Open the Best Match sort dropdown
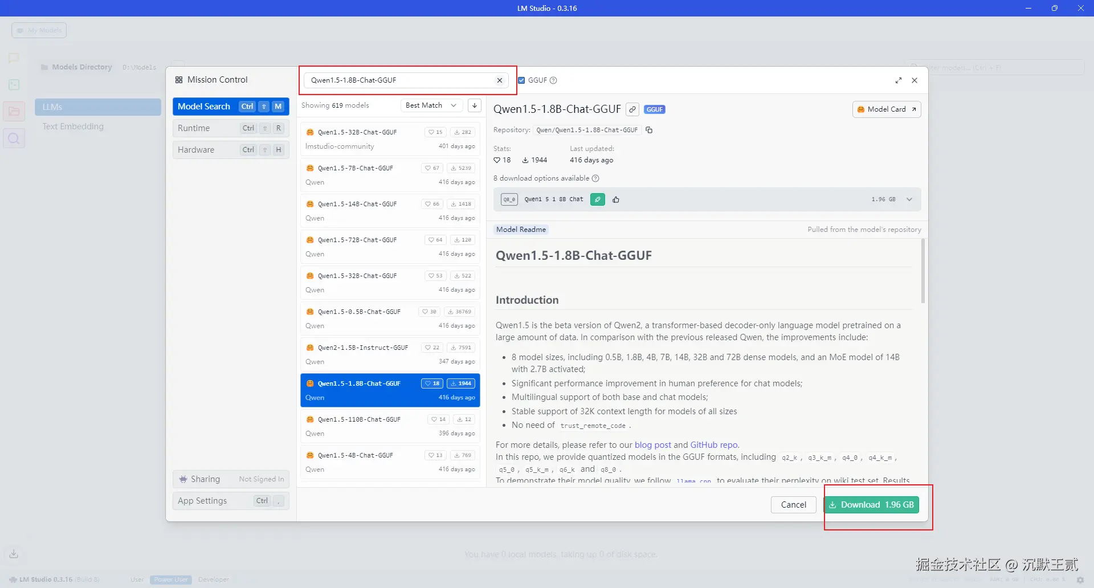 pos(431,105)
